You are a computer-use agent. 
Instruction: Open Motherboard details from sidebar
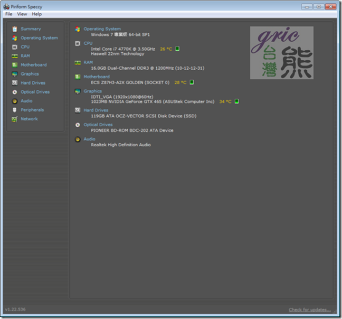click(34, 65)
